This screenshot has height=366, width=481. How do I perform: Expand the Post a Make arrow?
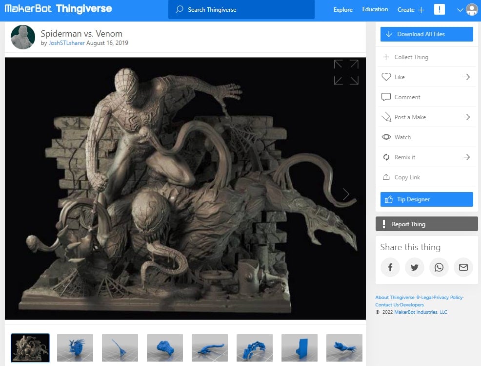point(466,117)
